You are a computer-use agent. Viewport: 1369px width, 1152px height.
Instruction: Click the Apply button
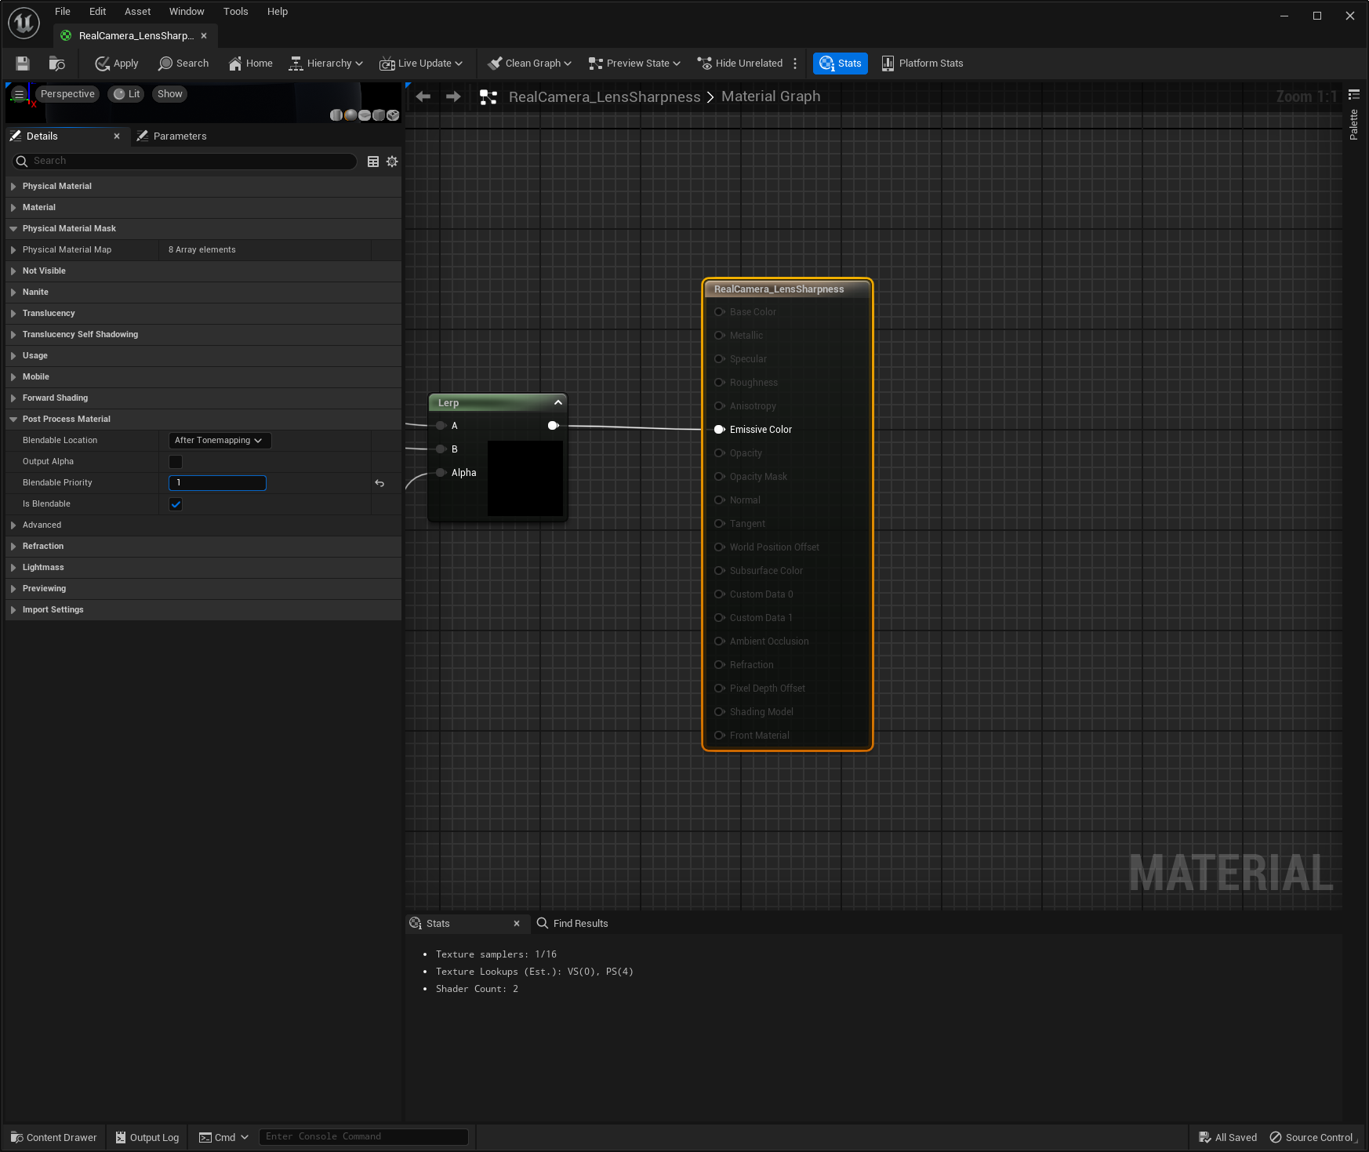click(x=117, y=64)
